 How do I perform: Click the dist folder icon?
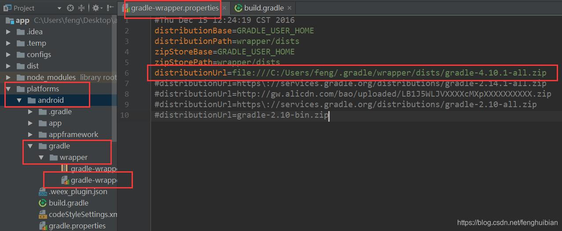pyautogui.click(x=20, y=66)
